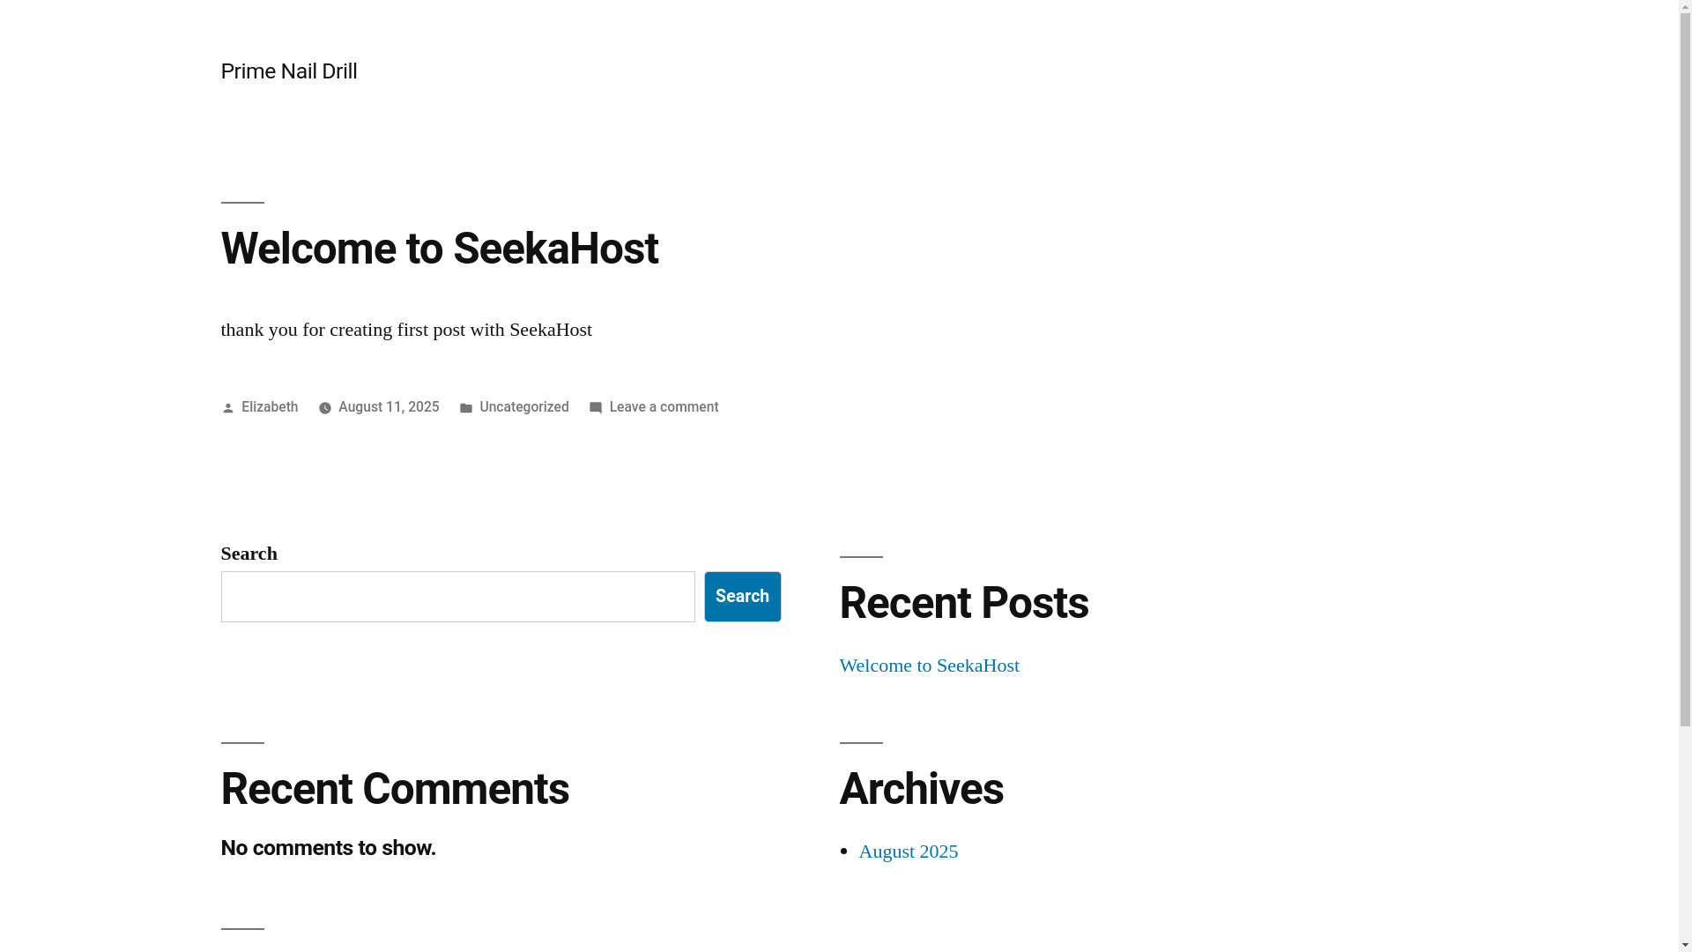1692x952 pixels.
Task: Click the Recent Comments heading
Action: point(395,789)
